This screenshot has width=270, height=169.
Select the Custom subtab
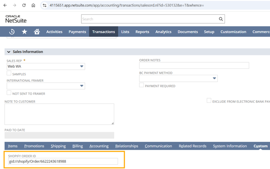[260, 146]
